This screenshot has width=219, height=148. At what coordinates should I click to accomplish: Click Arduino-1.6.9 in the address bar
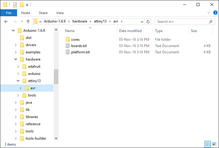tap(55, 21)
